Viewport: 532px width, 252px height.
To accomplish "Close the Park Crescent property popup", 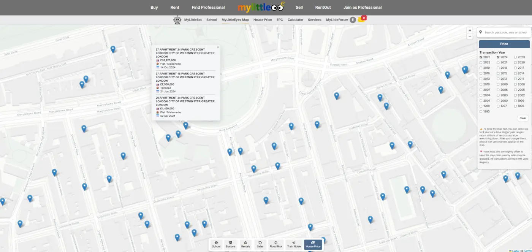I will [x=218, y=48].
